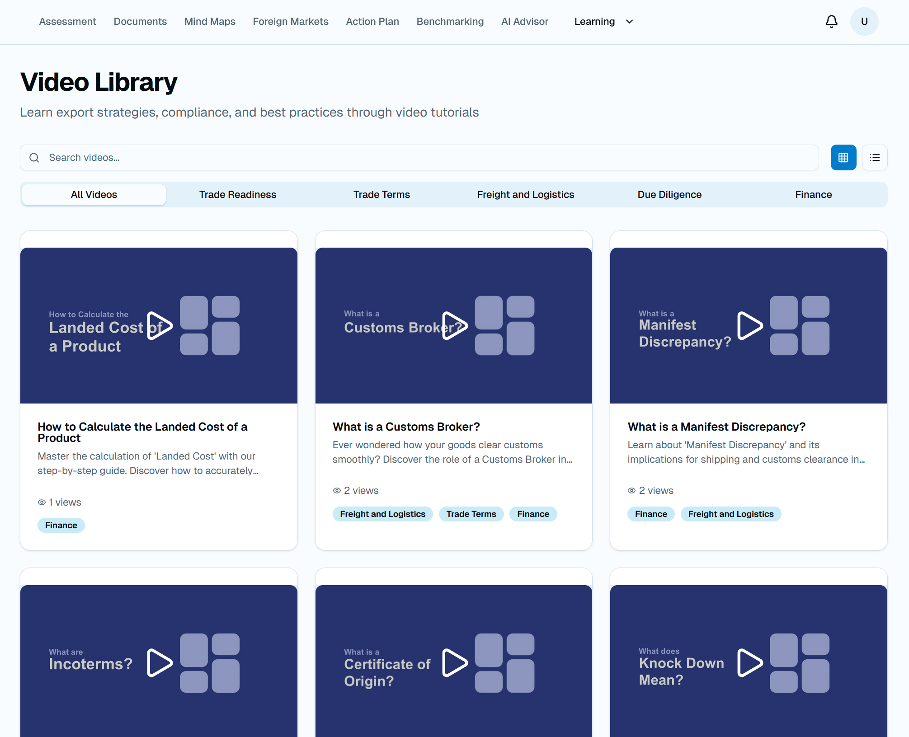The image size is (909, 737).
Task: Open the Action Plan page
Action: [372, 22]
